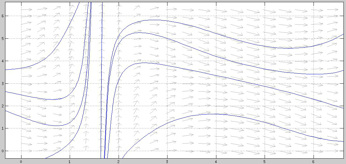This screenshot has height=164, width=346.
Task: Click the x-axis tick label 6
Action: [x=313, y=161]
